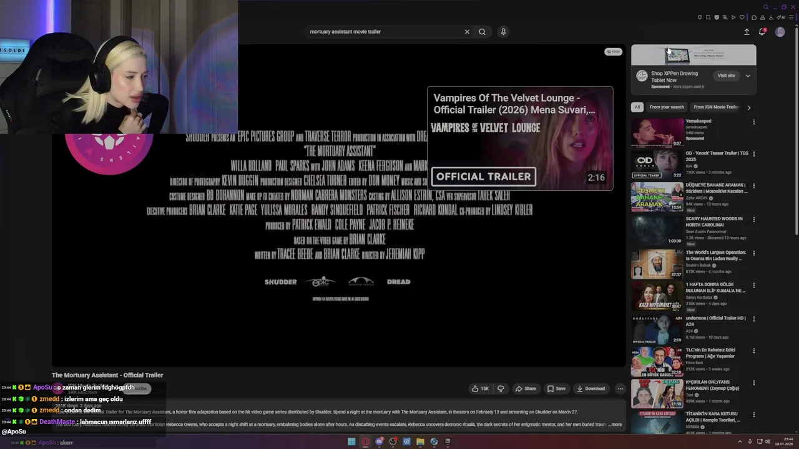This screenshot has height=449, width=799.
Task: Open the Easy Setup sliders icon
Action: (x=792, y=17)
